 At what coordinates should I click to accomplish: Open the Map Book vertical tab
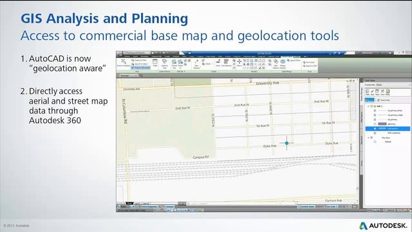pyautogui.click(x=362, y=140)
